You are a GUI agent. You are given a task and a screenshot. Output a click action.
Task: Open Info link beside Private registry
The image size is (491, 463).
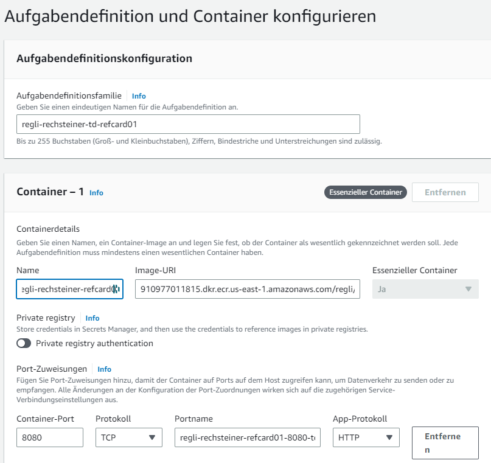click(92, 318)
